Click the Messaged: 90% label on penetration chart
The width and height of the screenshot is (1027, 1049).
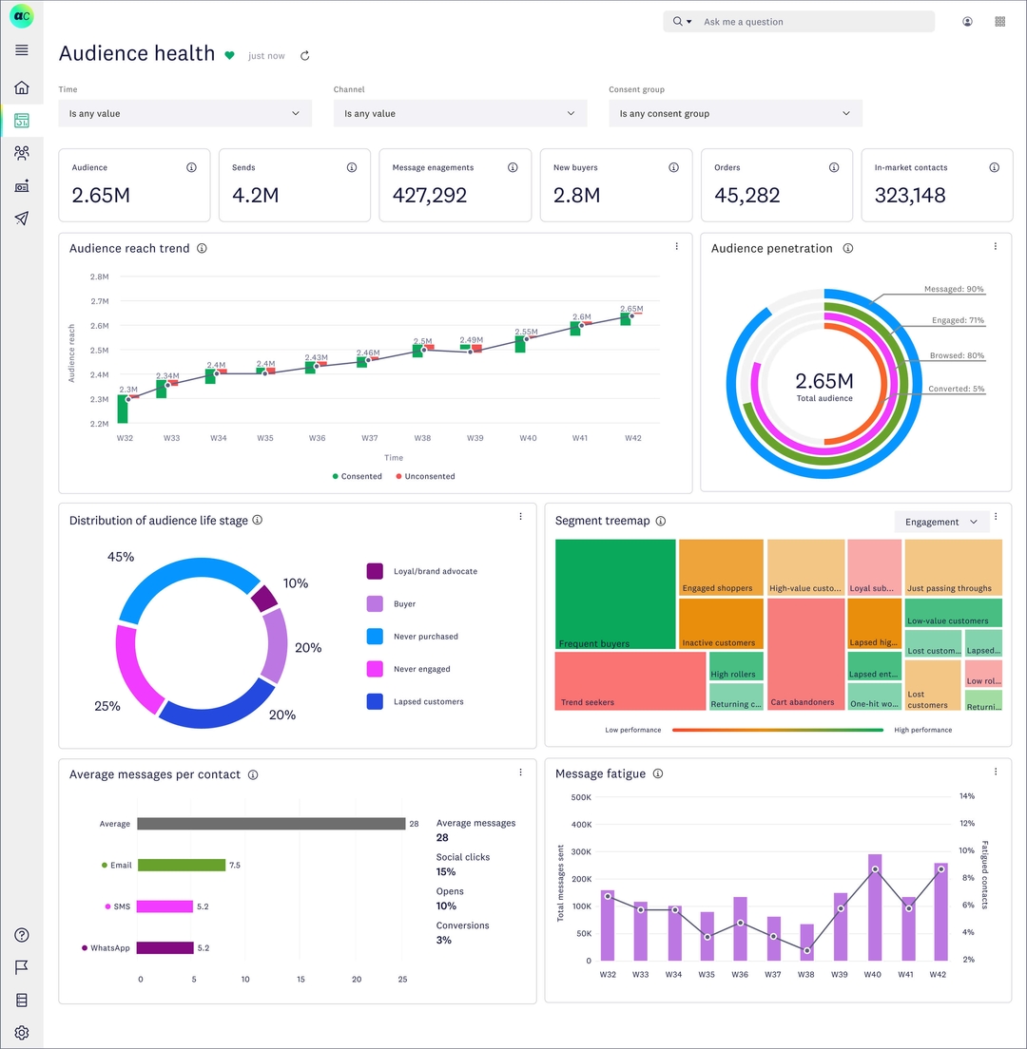click(956, 289)
